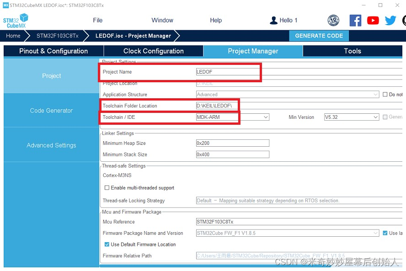Click the 10-year anniversary badge icon
406x271 pixels.
333,21
